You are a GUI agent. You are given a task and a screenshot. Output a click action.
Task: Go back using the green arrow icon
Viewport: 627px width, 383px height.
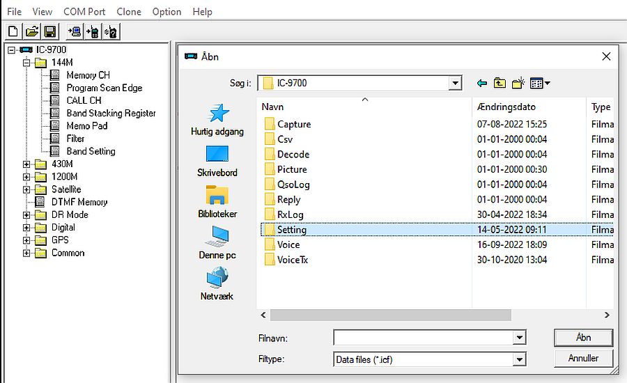point(482,83)
